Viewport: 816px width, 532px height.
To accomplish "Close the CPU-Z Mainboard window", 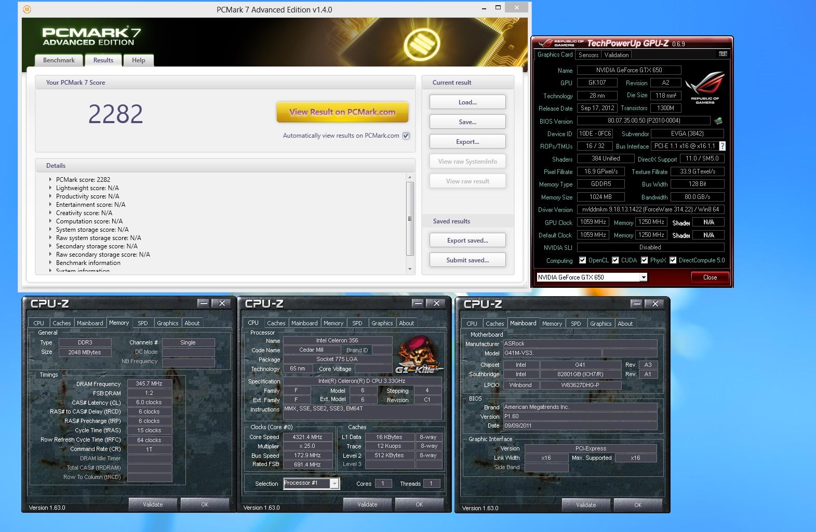I will 656,304.
